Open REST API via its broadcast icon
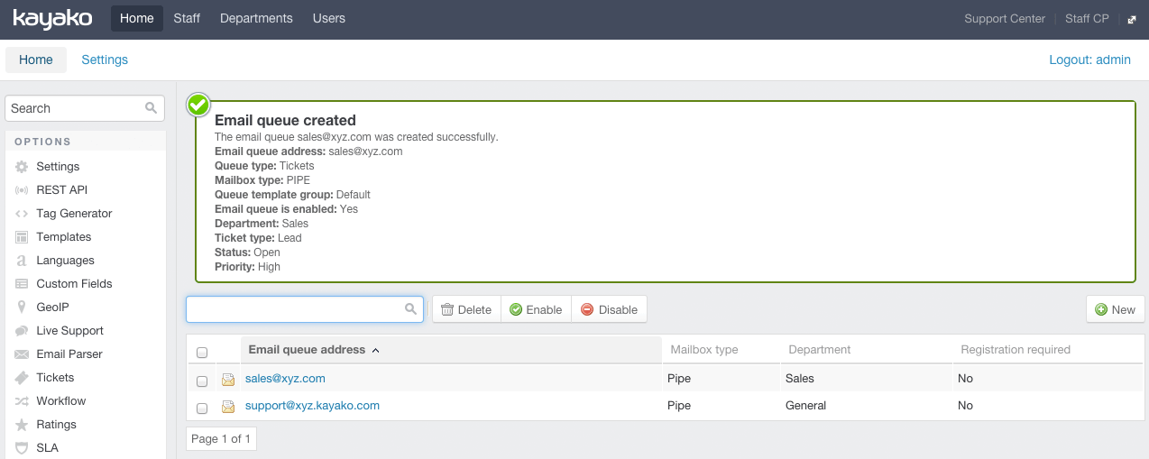The width and height of the screenshot is (1149, 459). pyautogui.click(x=22, y=190)
